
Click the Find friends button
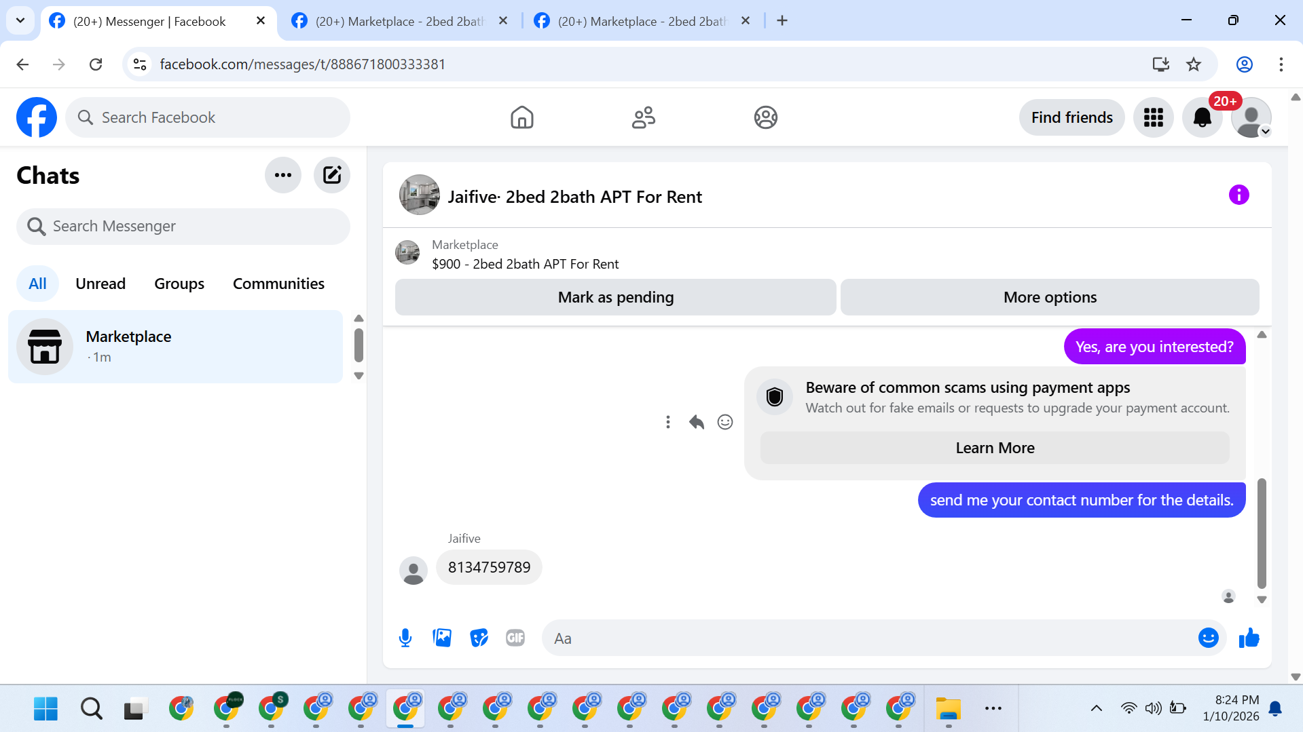[1071, 117]
